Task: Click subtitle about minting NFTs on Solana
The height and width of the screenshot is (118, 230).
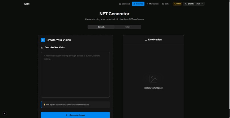Action: (114, 19)
